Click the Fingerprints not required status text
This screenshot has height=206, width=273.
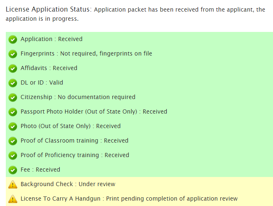(x=106, y=53)
